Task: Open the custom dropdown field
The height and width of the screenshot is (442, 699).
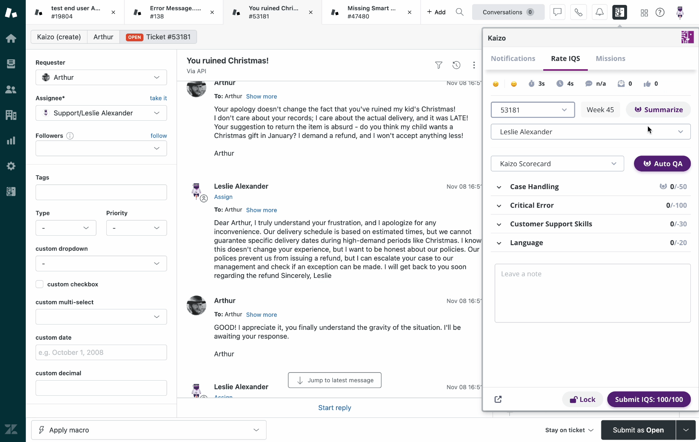Action: click(101, 264)
